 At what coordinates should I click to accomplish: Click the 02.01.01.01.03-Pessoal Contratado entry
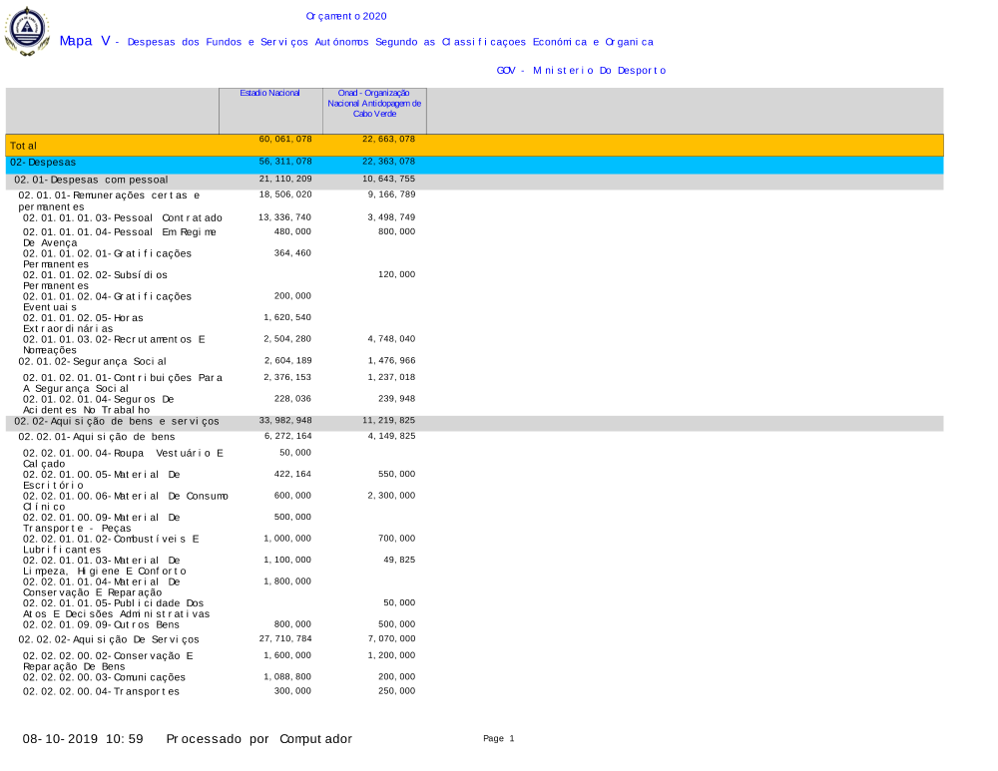123,217
